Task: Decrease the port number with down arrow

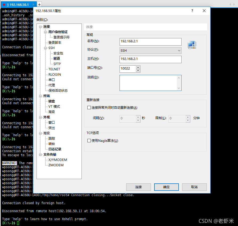Action: (138, 71)
